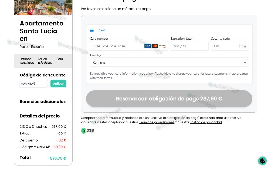Click the blue credit card icon

[92, 30]
